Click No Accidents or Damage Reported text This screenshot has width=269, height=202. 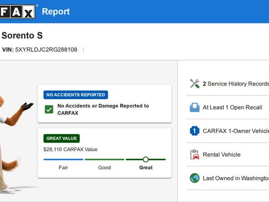(x=103, y=109)
